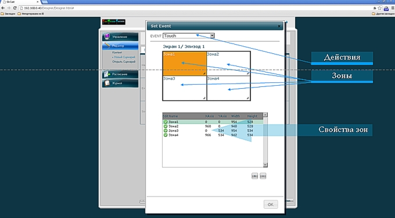Select Открыть Сценарий in sidebar
395x218 pixels.
(124, 61)
